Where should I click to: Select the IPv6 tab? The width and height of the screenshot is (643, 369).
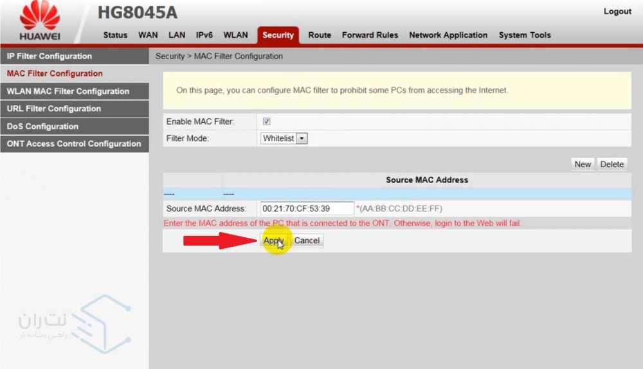pyautogui.click(x=204, y=35)
